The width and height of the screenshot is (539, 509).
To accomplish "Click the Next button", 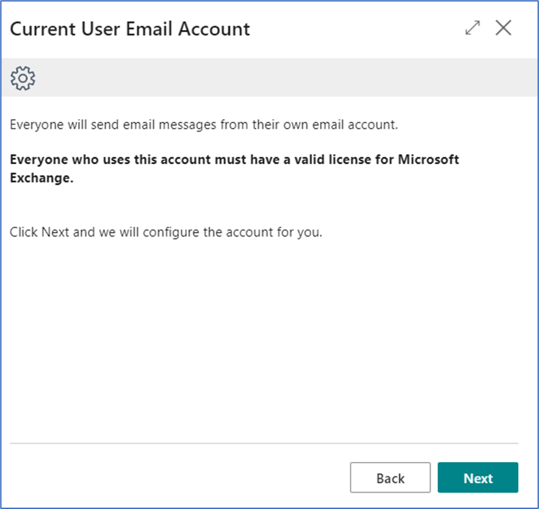I will (x=478, y=478).
